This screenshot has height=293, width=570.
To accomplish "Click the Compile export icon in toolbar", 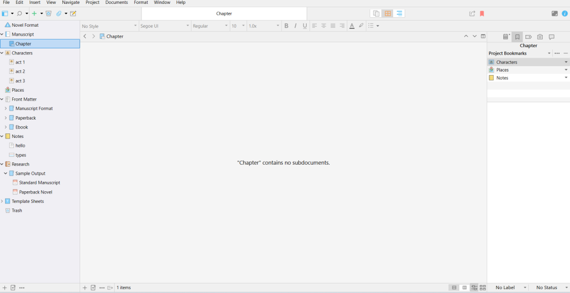I will 472,13.
